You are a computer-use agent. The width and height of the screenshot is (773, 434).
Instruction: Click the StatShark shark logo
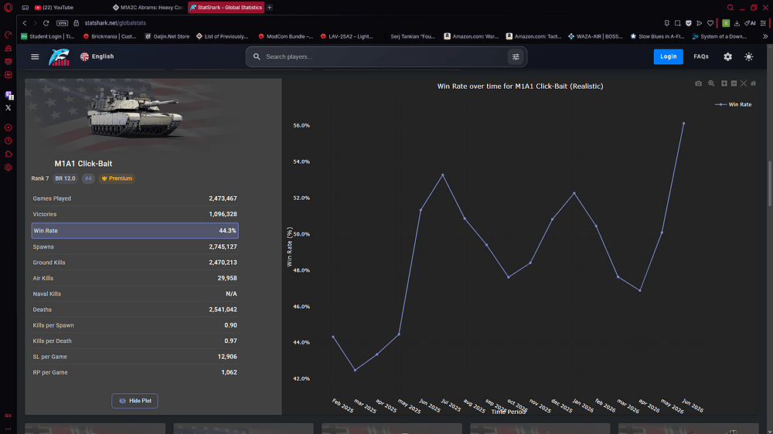[x=60, y=57]
